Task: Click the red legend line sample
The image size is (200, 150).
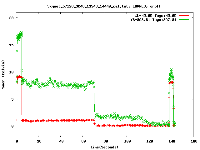Action: click(x=184, y=16)
